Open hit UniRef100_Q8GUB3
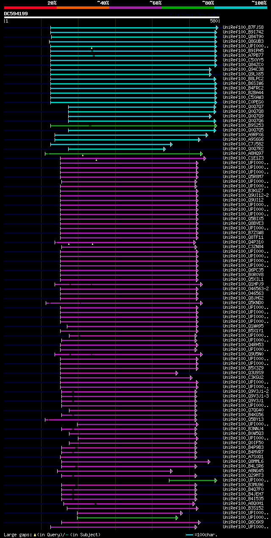271x538 pixels. pyautogui.click(x=243, y=41)
